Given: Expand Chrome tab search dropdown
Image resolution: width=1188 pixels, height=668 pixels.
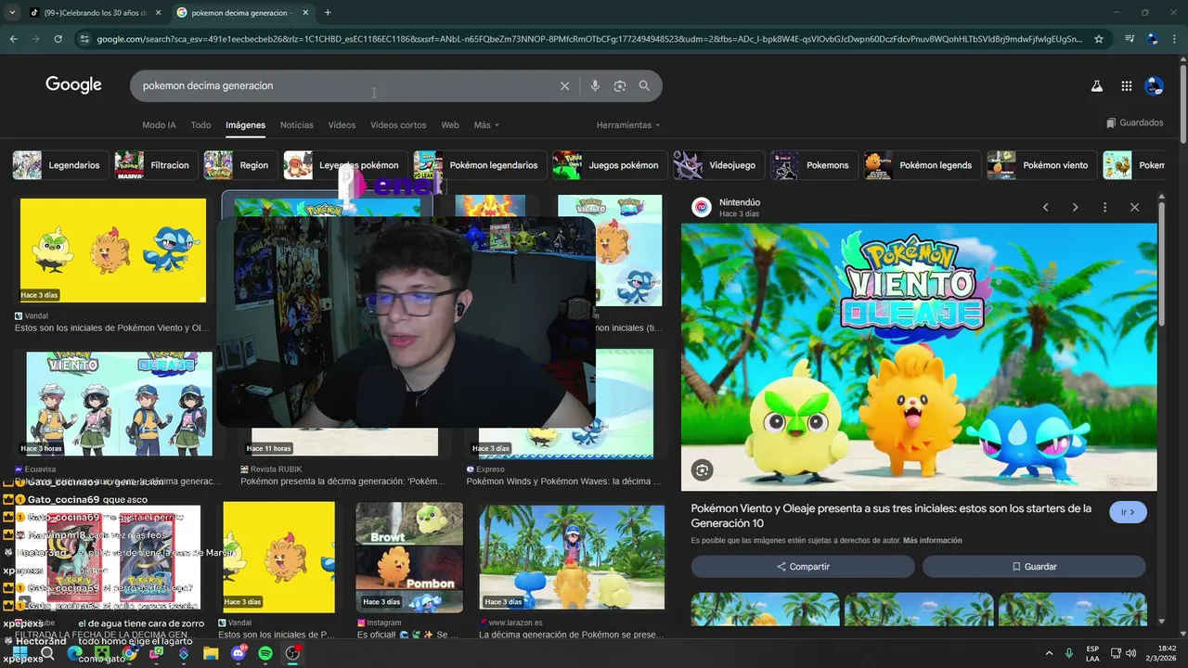Looking at the screenshot, I should point(11,12).
